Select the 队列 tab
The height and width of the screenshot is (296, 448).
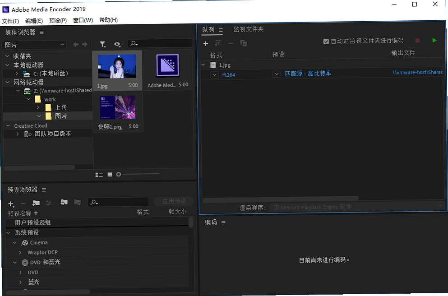pos(208,30)
